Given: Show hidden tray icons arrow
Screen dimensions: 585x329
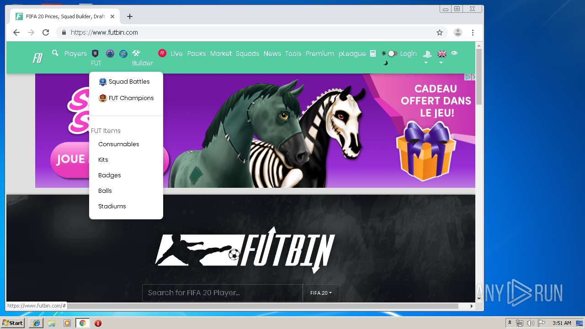Looking at the screenshot, I should pos(510,323).
